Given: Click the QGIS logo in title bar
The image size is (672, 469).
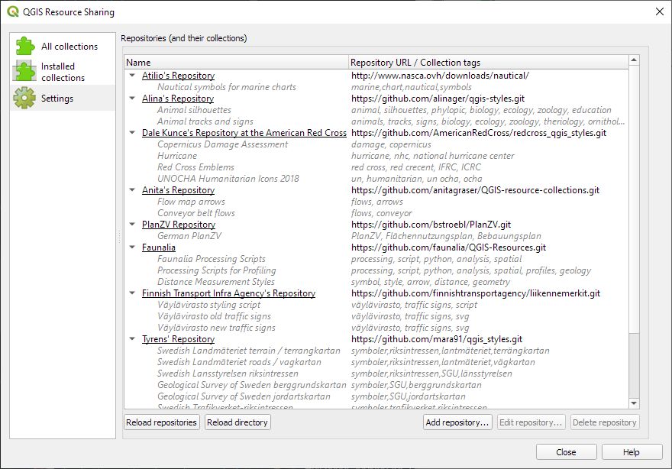Looking at the screenshot, I should [x=12, y=11].
